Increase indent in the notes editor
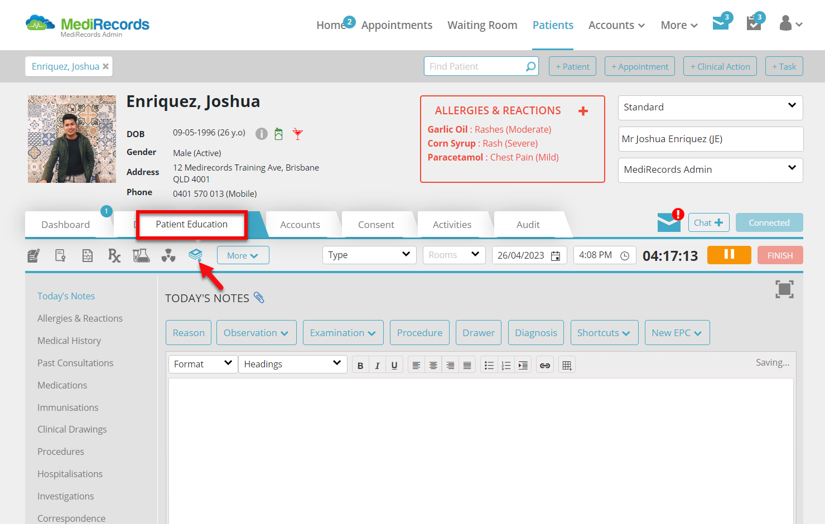 pyautogui.click(x=523, y=365)
